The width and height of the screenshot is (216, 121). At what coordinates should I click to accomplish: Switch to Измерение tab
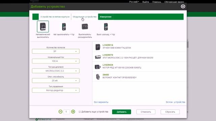[x=106, y=17]
